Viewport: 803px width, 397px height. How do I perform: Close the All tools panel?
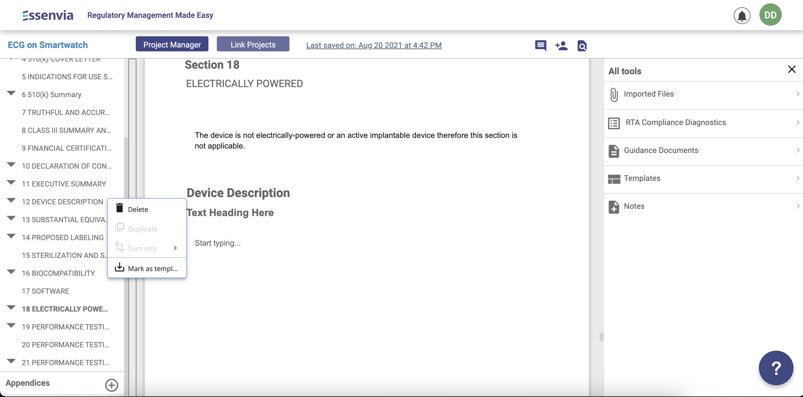pos(792,69)
